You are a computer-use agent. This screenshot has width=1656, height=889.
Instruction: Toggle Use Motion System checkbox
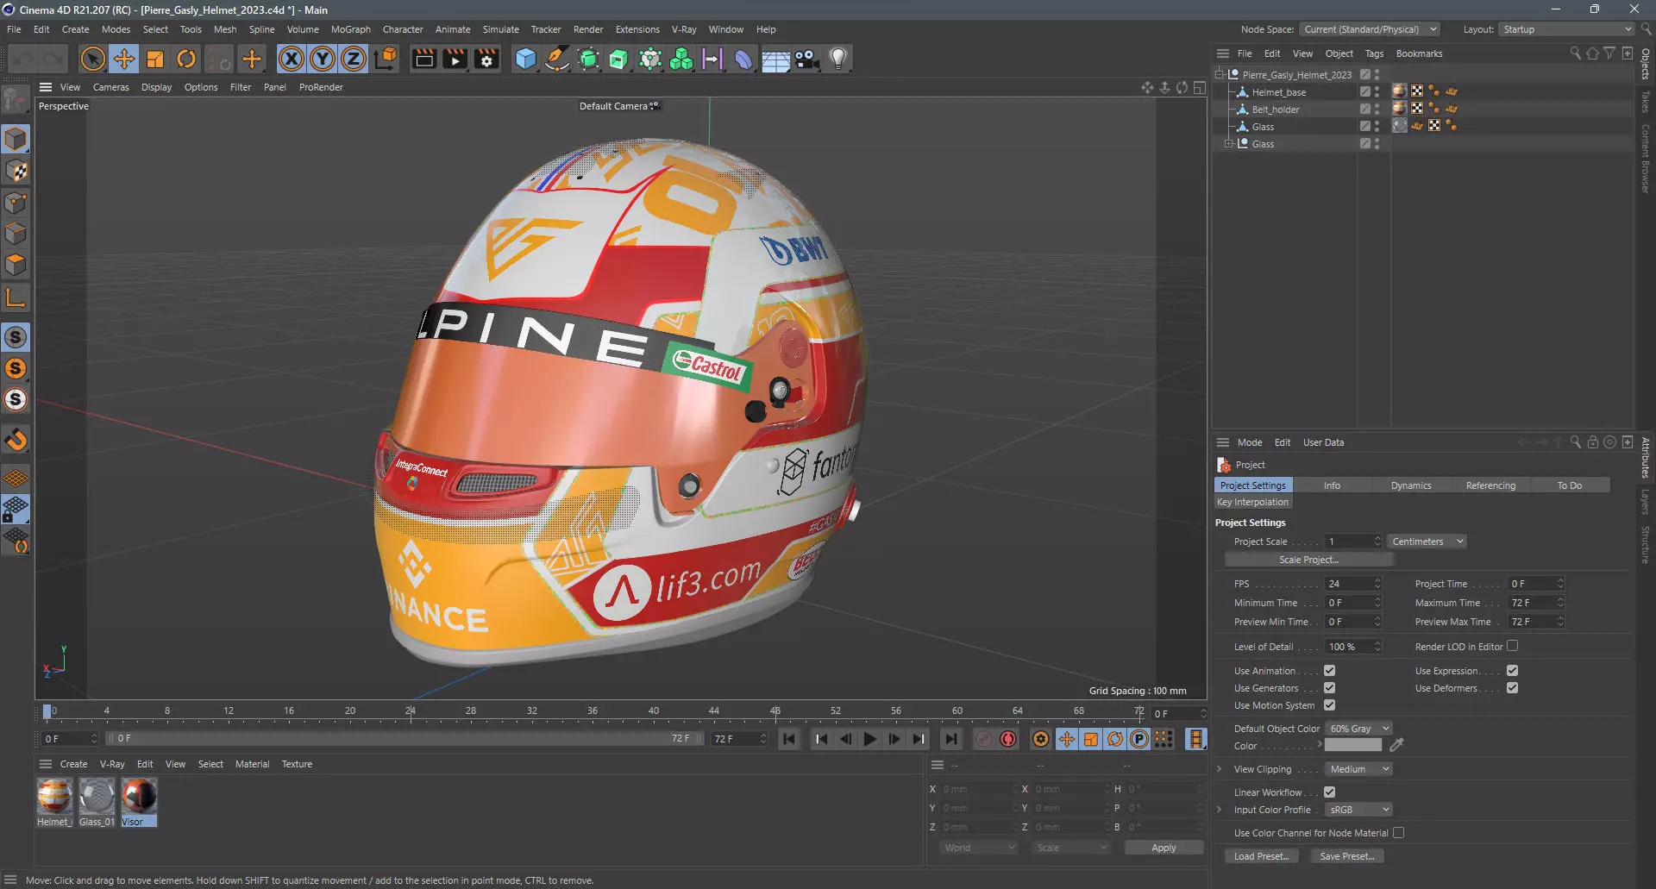coord(1329,705)
